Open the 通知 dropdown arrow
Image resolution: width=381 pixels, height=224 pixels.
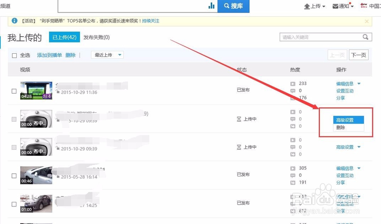point(352,6)
